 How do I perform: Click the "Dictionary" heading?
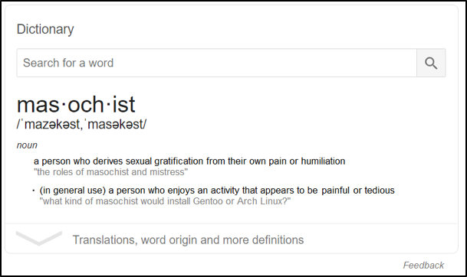click(45, 29)
